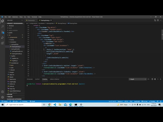Expand the OUTLINE section
This screenshot has width=163, height=122.
click(10, 94)
